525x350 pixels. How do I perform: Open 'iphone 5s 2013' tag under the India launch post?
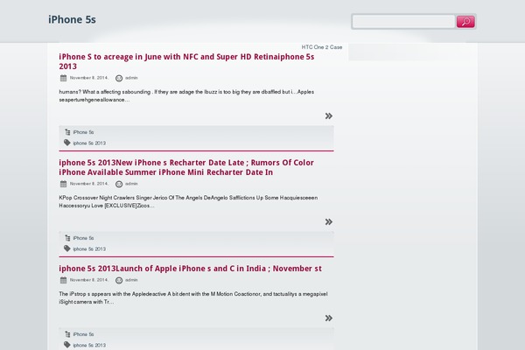(x=89, y=345)
